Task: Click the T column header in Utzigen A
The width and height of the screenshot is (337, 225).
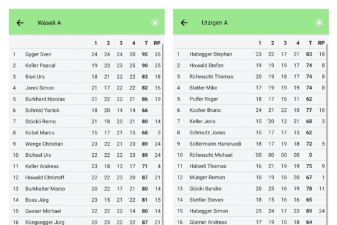Action: click(x=310, y=43)
